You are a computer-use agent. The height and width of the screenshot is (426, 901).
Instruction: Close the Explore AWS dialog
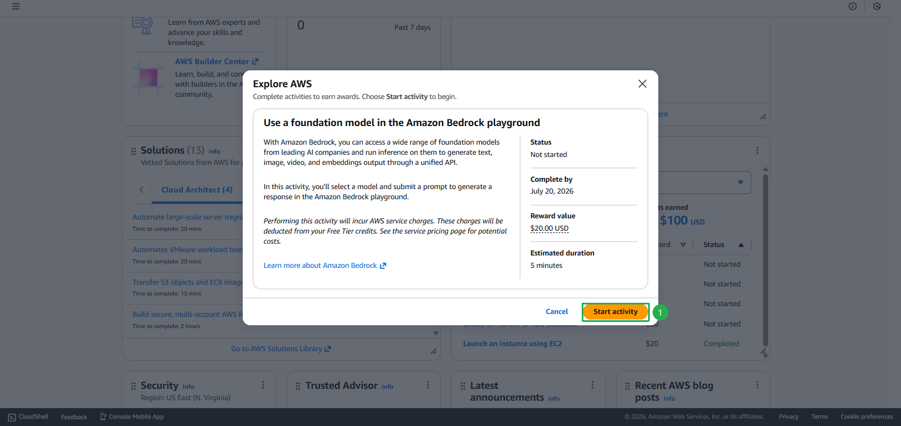point(642,84)
